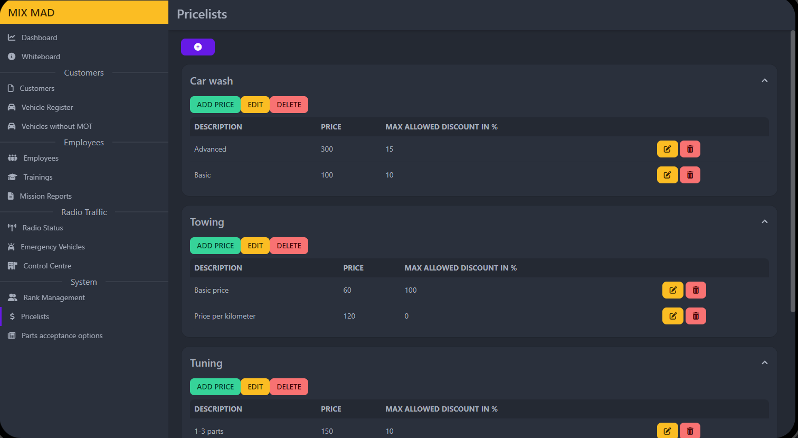The width and height of the screenshot is (798, 438).
Task: Go to Vehicle Register in sidebar
Action: point(47,107)
